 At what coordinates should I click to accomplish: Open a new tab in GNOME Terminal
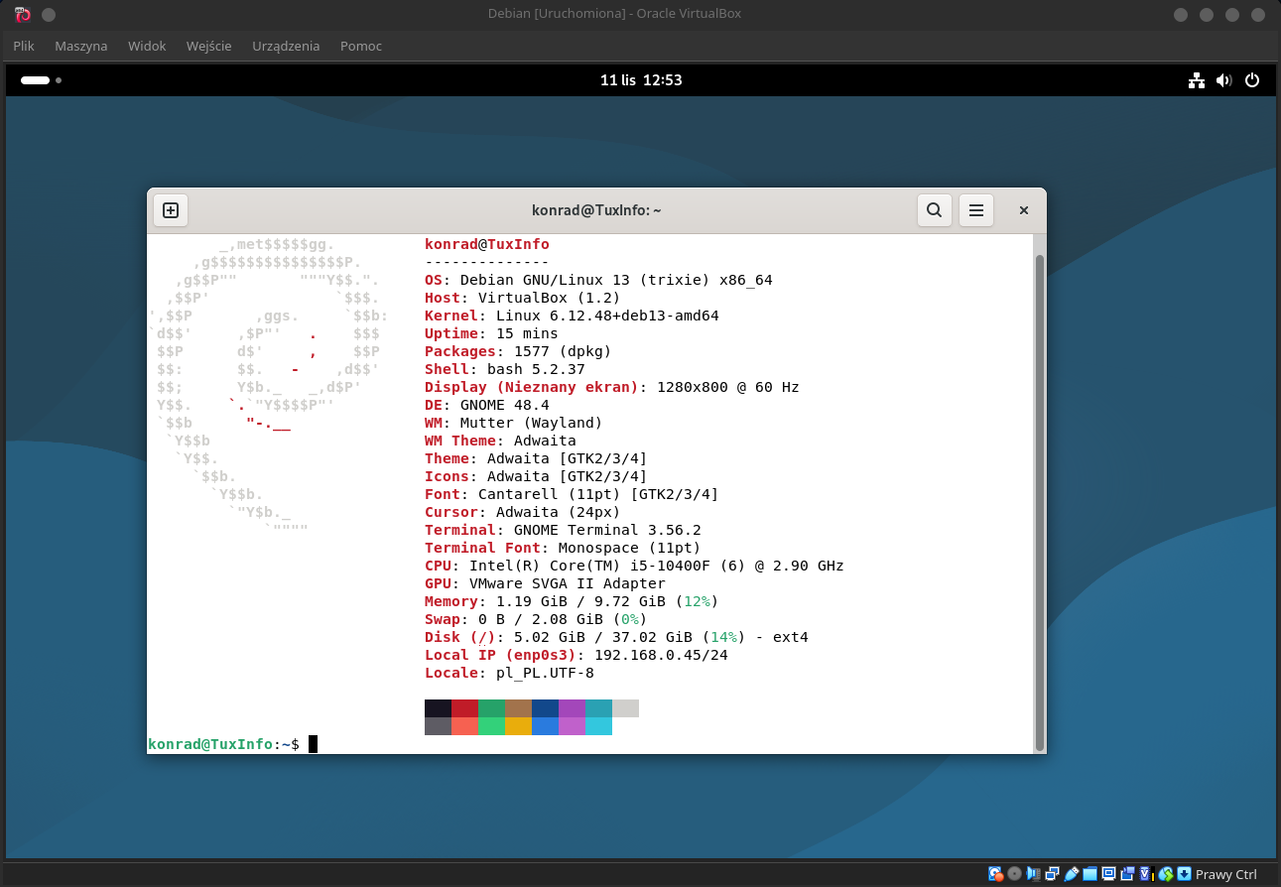pyautogui.click(x=171, y=210)
